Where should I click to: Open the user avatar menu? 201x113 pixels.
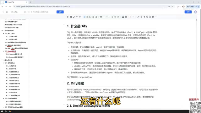coord(195,12)
